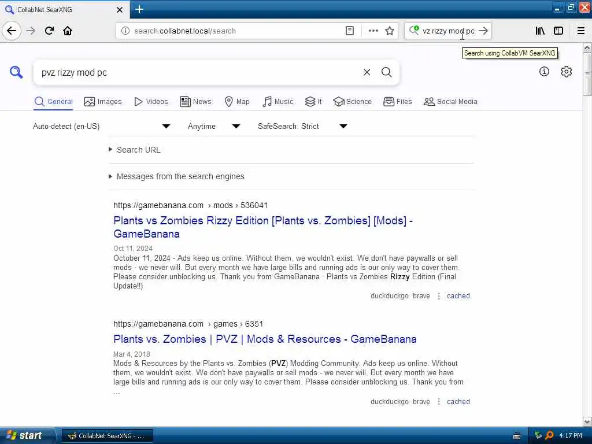Close the CollabNet SearXNG tab

click(120, 9)
